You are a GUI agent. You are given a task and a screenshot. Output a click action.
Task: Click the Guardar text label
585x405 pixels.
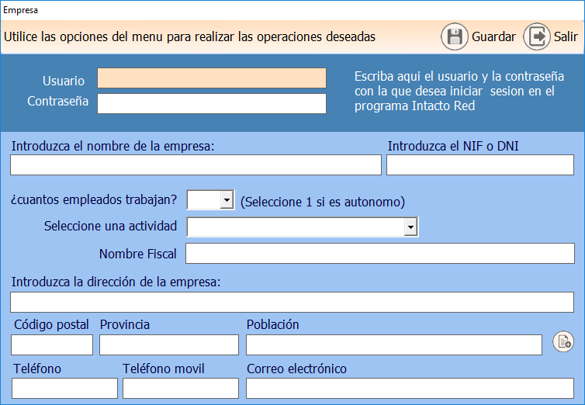click(493, 36)
